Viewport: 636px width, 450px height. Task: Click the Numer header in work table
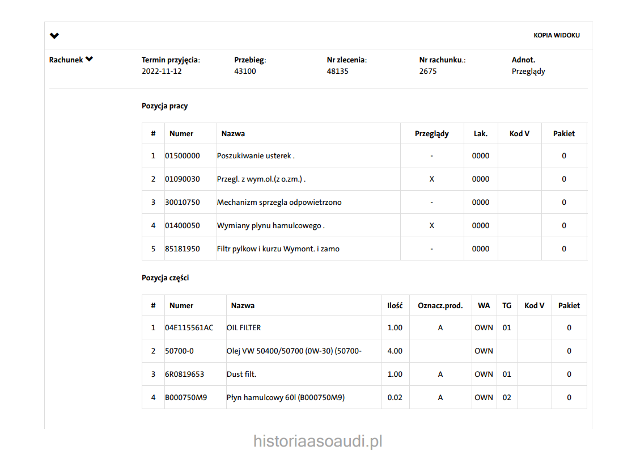[x=181, y=134]
